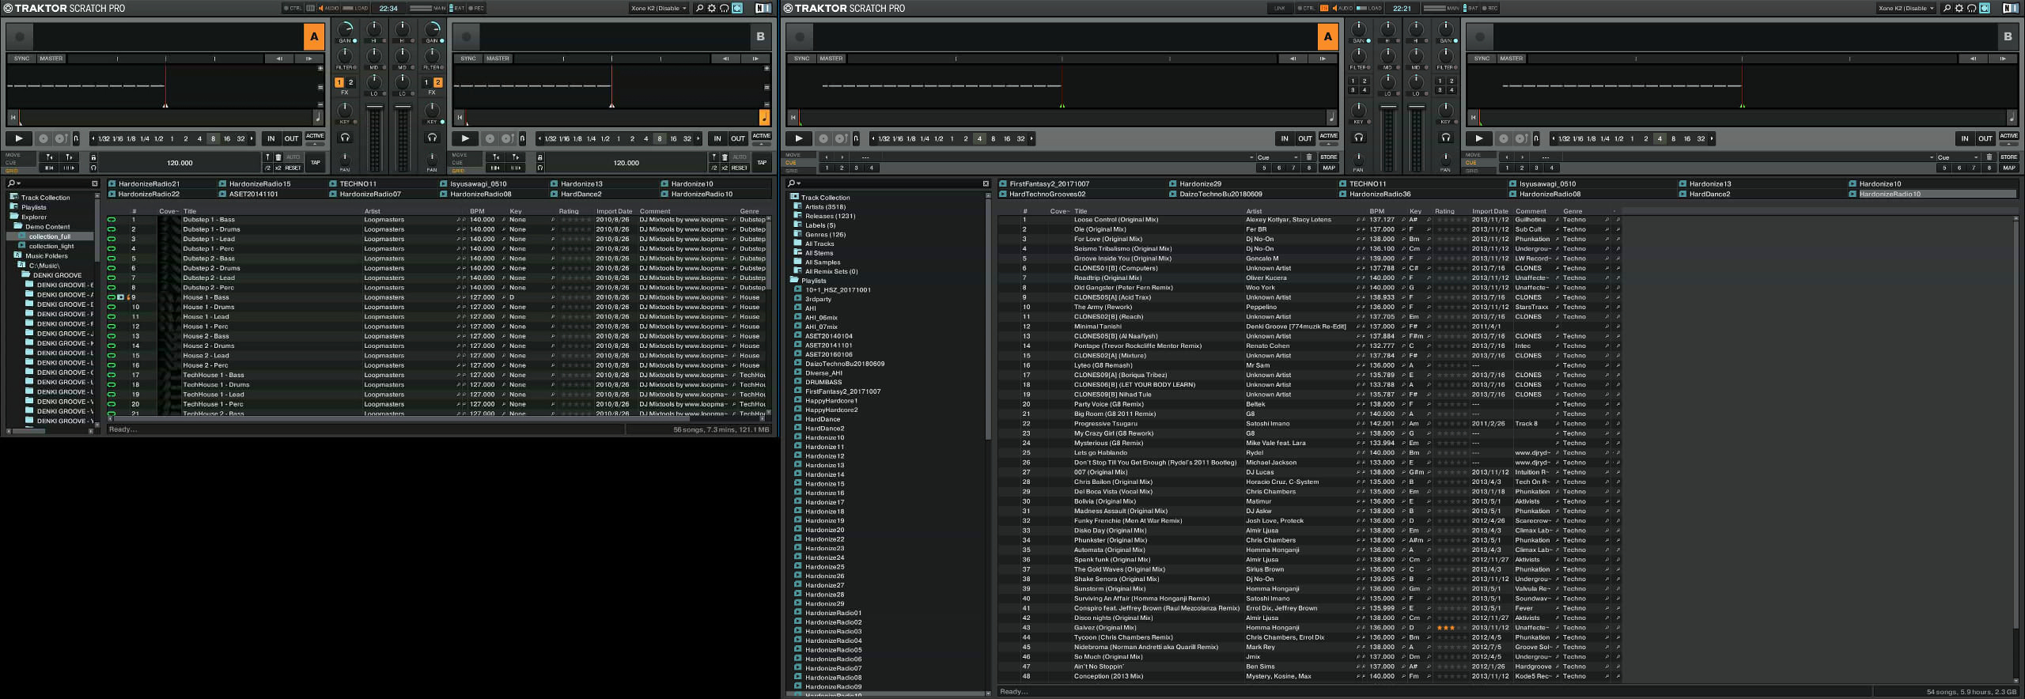Viewport: 2025px width, 699px height.
Task: Toggle MASTER on left window deck B
Action: 498,59
